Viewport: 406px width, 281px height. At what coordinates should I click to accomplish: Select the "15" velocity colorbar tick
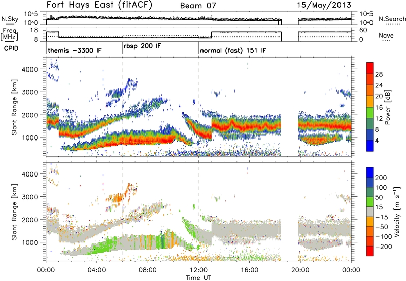tap(379, 207)
